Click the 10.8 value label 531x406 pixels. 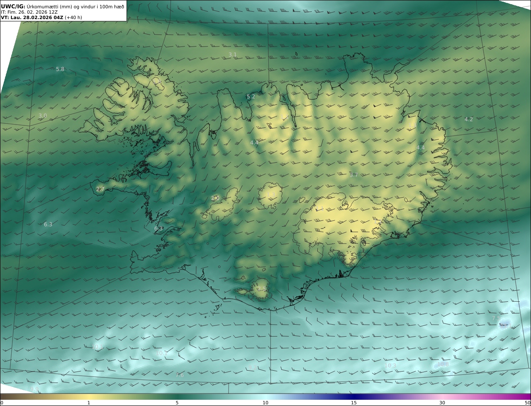coord(443,365)
